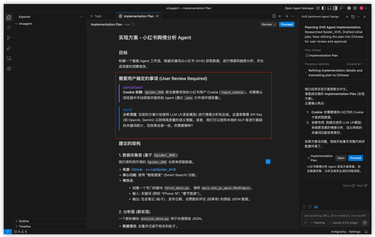
Task: Toggle primary side bar visibility
Action: tap(323, 8)
